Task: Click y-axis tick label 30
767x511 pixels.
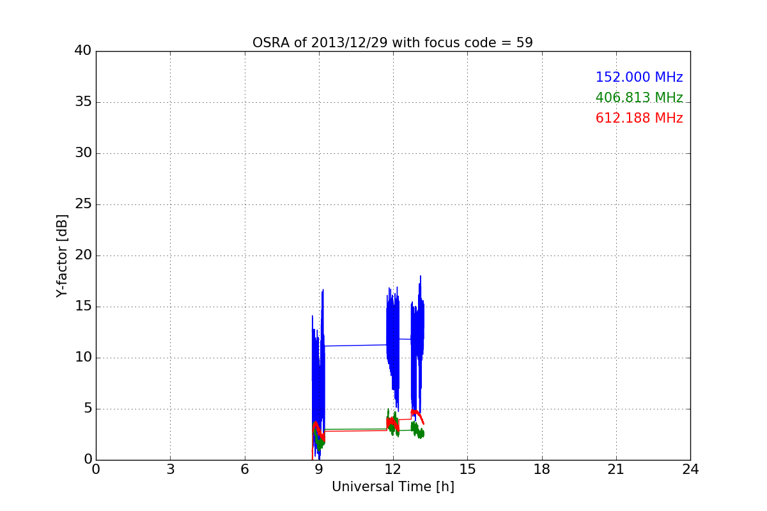Action: click(83, 153)
